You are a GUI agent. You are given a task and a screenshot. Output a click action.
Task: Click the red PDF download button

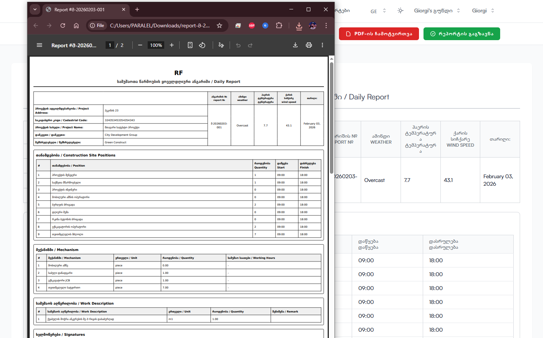pyautogui.click(x=379, y=34)
